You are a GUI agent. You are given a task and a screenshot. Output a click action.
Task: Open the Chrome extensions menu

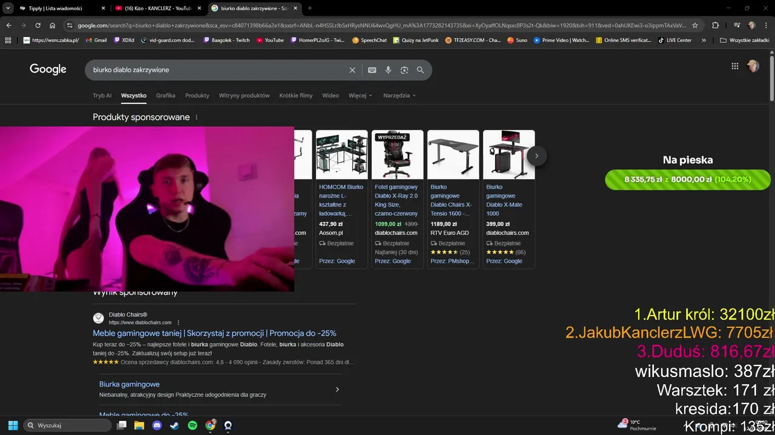pyautogui.click(x=715, y=25)
